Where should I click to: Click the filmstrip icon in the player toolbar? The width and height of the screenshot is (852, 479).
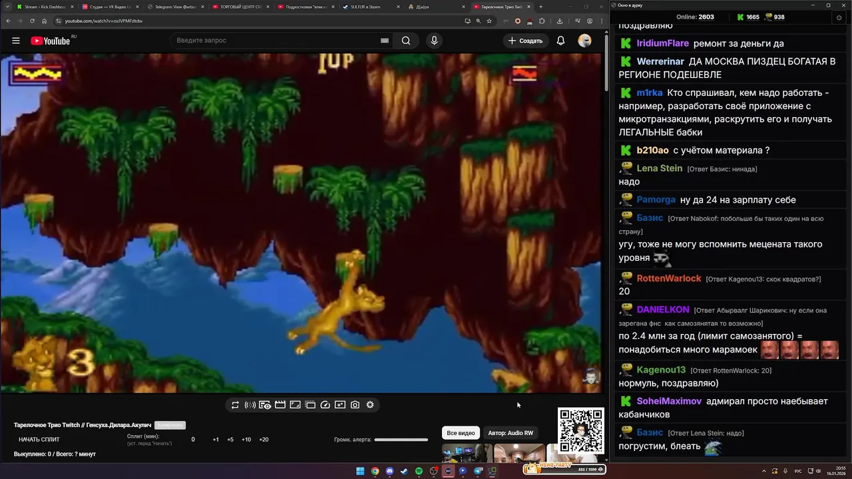click(x=310, y=404)
